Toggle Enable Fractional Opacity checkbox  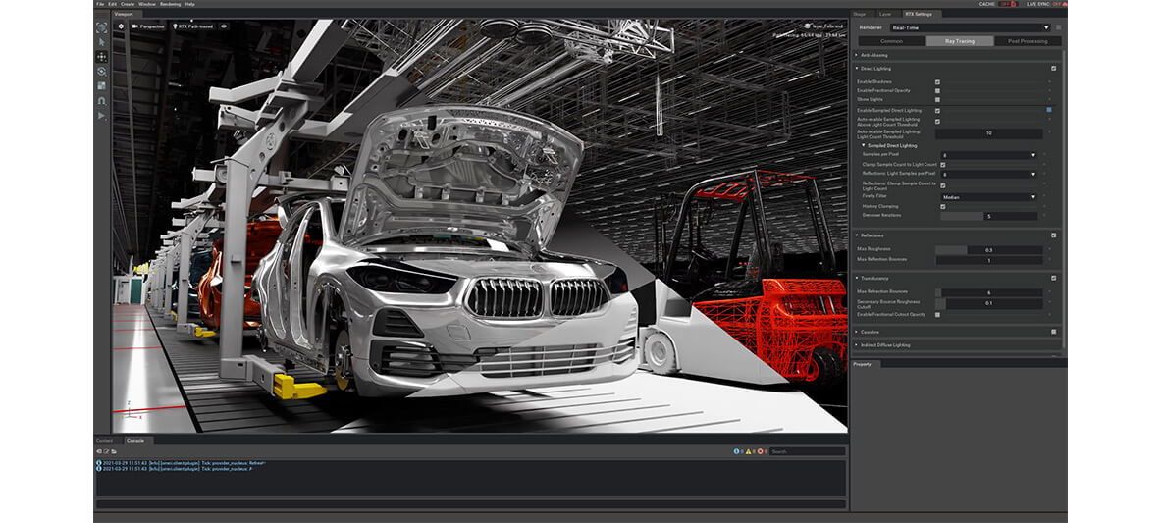point(937,90)
